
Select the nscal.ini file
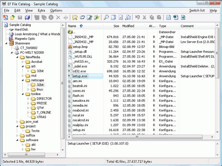[78, 115]
